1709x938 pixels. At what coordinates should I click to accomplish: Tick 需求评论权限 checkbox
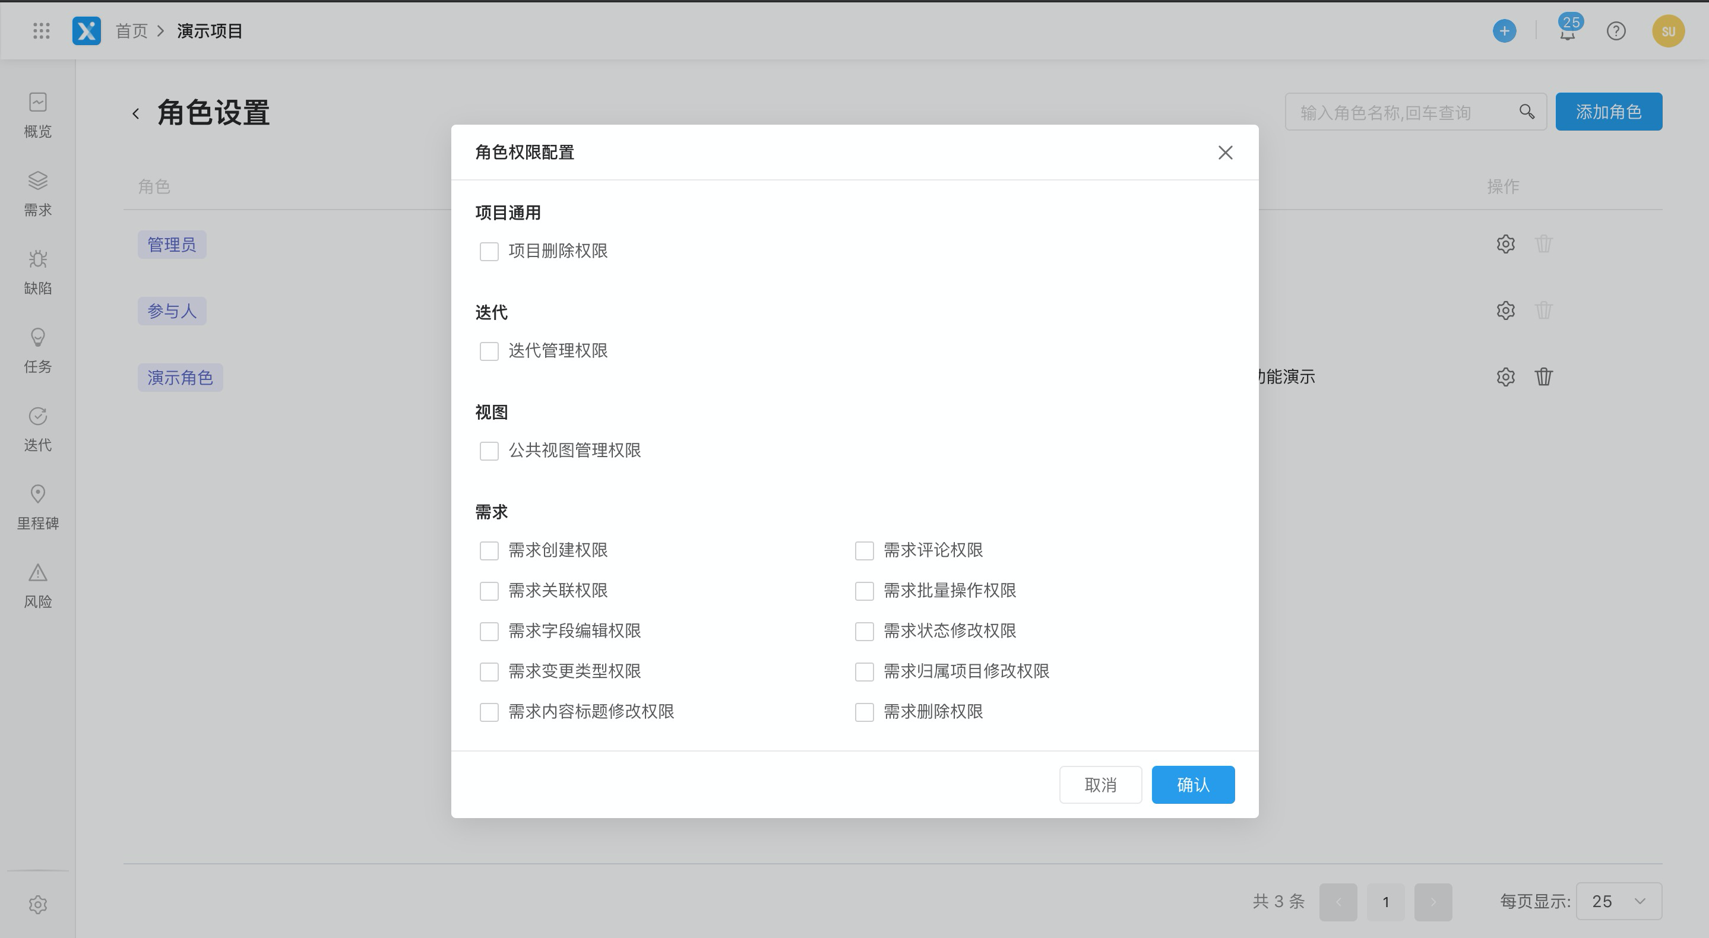865,550
